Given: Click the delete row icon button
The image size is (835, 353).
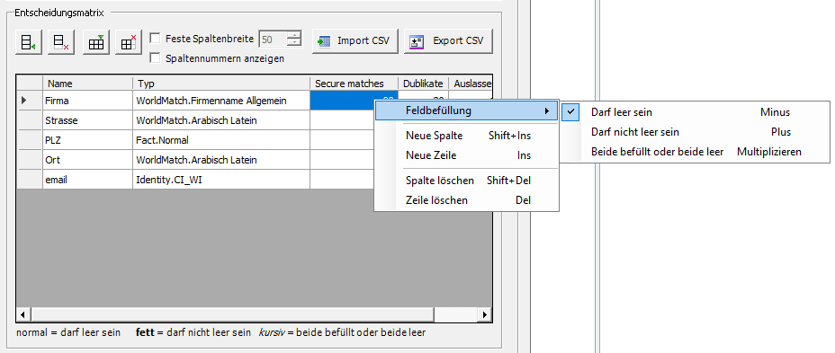Looking at the screenshot, I should click(x=61, y=42).
